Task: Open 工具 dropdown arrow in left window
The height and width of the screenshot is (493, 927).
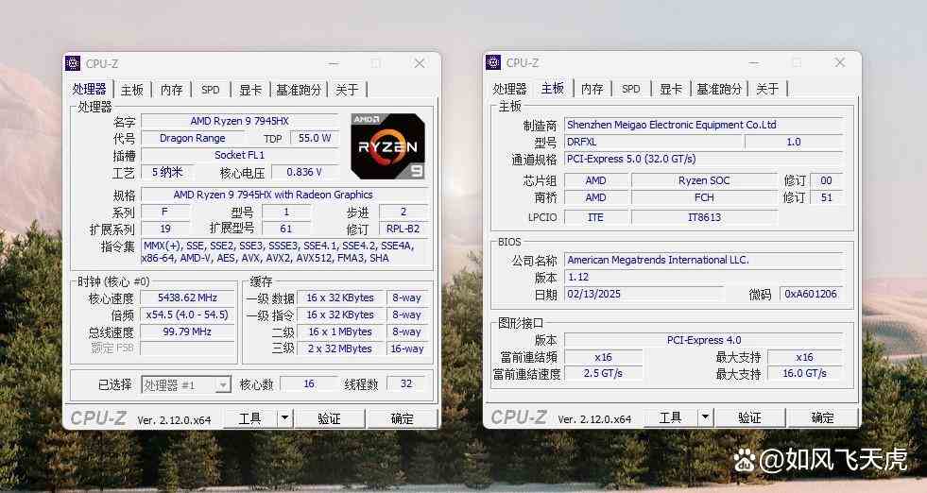Action: [285, 418]
